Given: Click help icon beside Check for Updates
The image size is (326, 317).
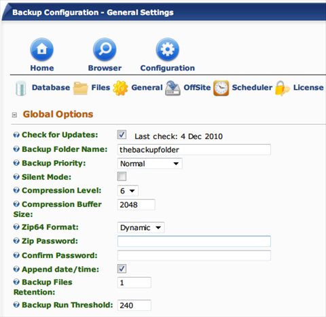Looking at the screenshot, I should tap(16, 135).
